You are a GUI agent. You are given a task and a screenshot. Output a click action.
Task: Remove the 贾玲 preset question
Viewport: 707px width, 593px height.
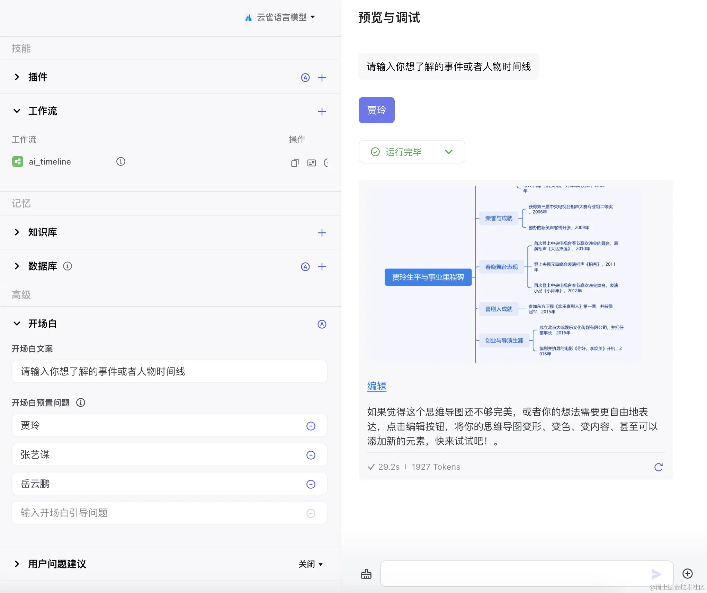pos(311,426)
